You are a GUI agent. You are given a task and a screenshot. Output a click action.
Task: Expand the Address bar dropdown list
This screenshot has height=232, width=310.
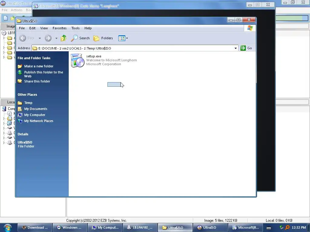(236, 48)
